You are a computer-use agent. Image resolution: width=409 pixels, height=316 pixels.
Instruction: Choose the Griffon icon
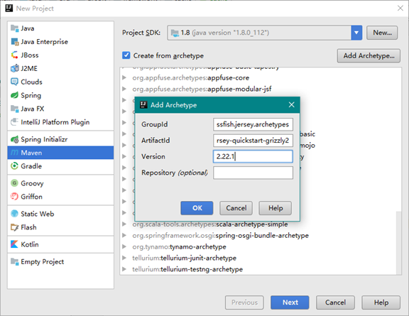[x=15, y=197]
